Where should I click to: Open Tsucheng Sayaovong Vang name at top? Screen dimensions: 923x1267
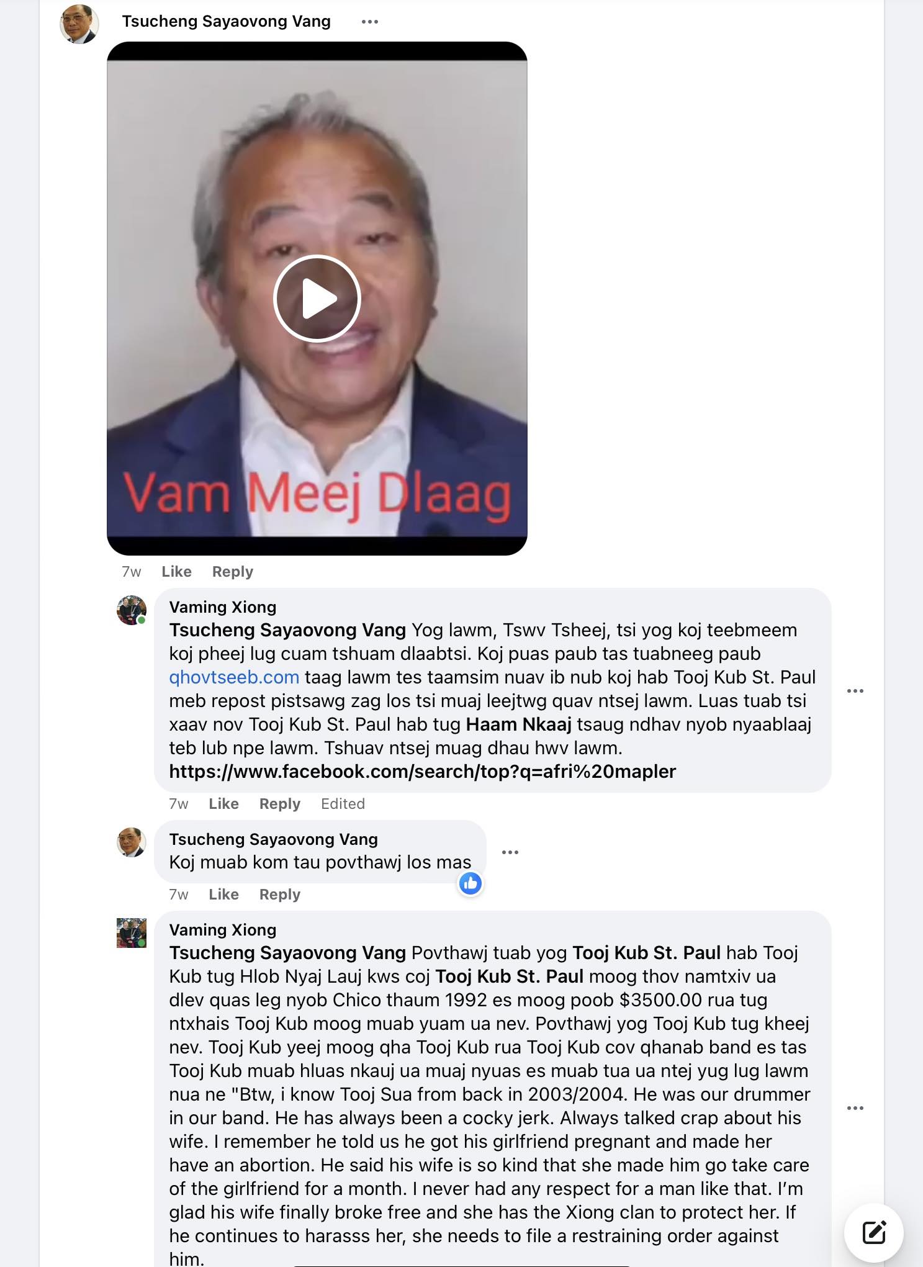point(226,21)
